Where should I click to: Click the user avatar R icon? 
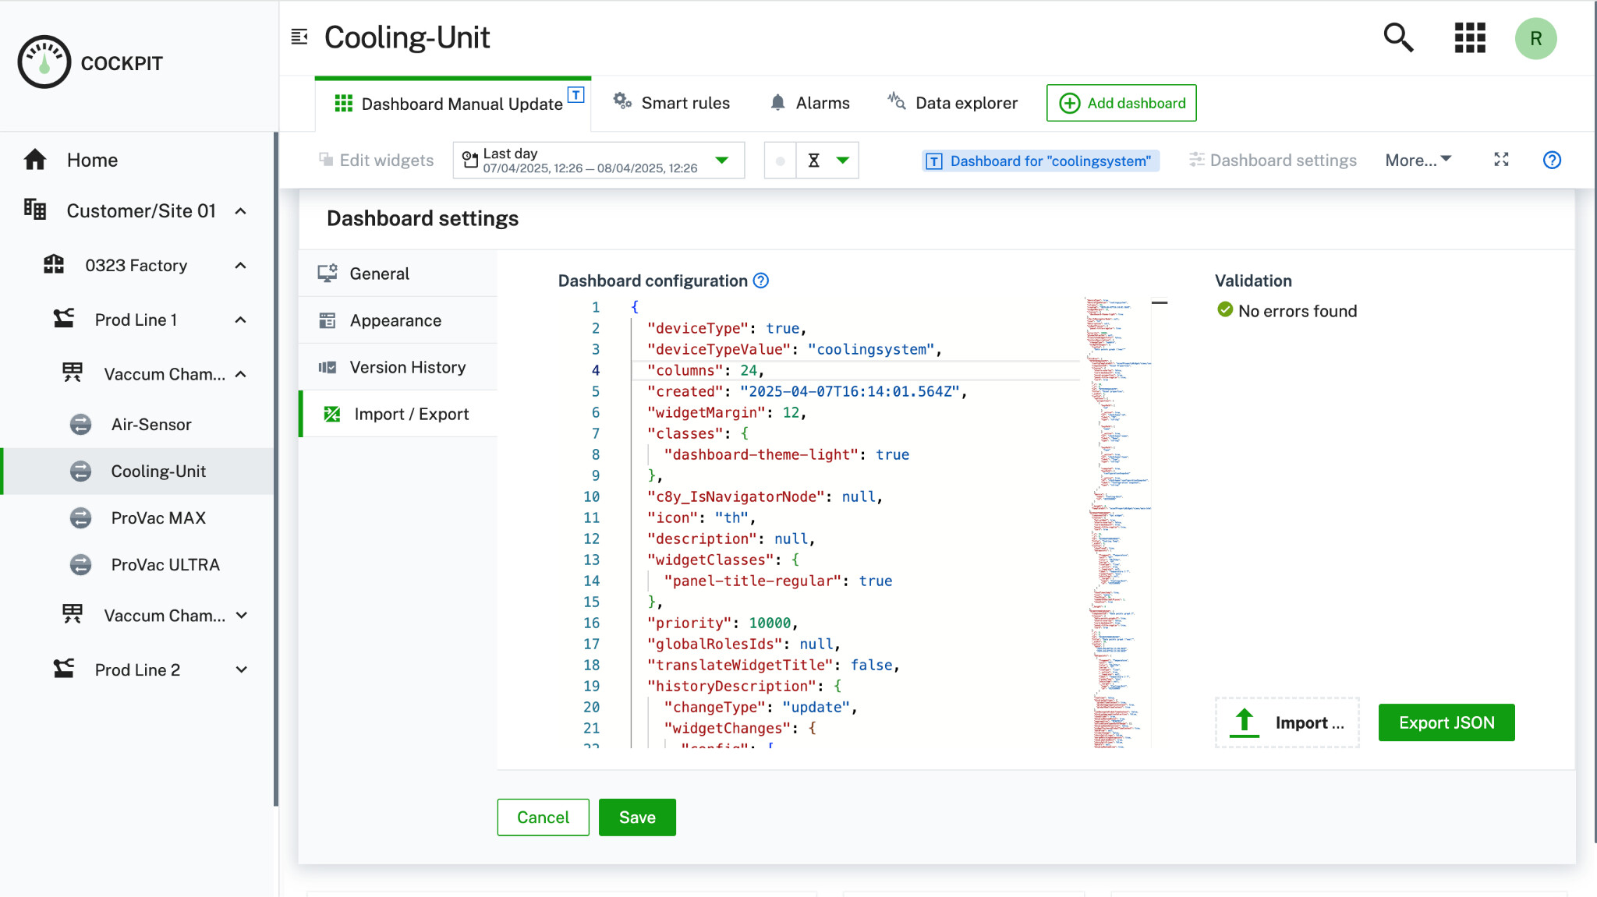pyautogui.click(x=1535, y=38)
